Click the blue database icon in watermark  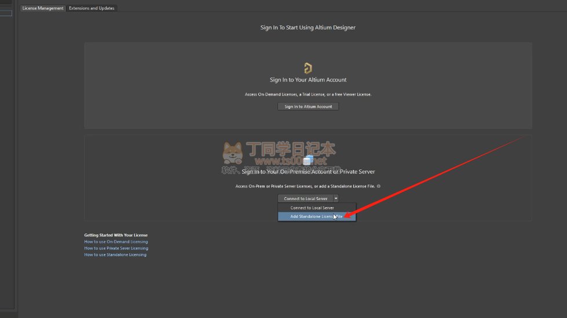tap(308, 160)
